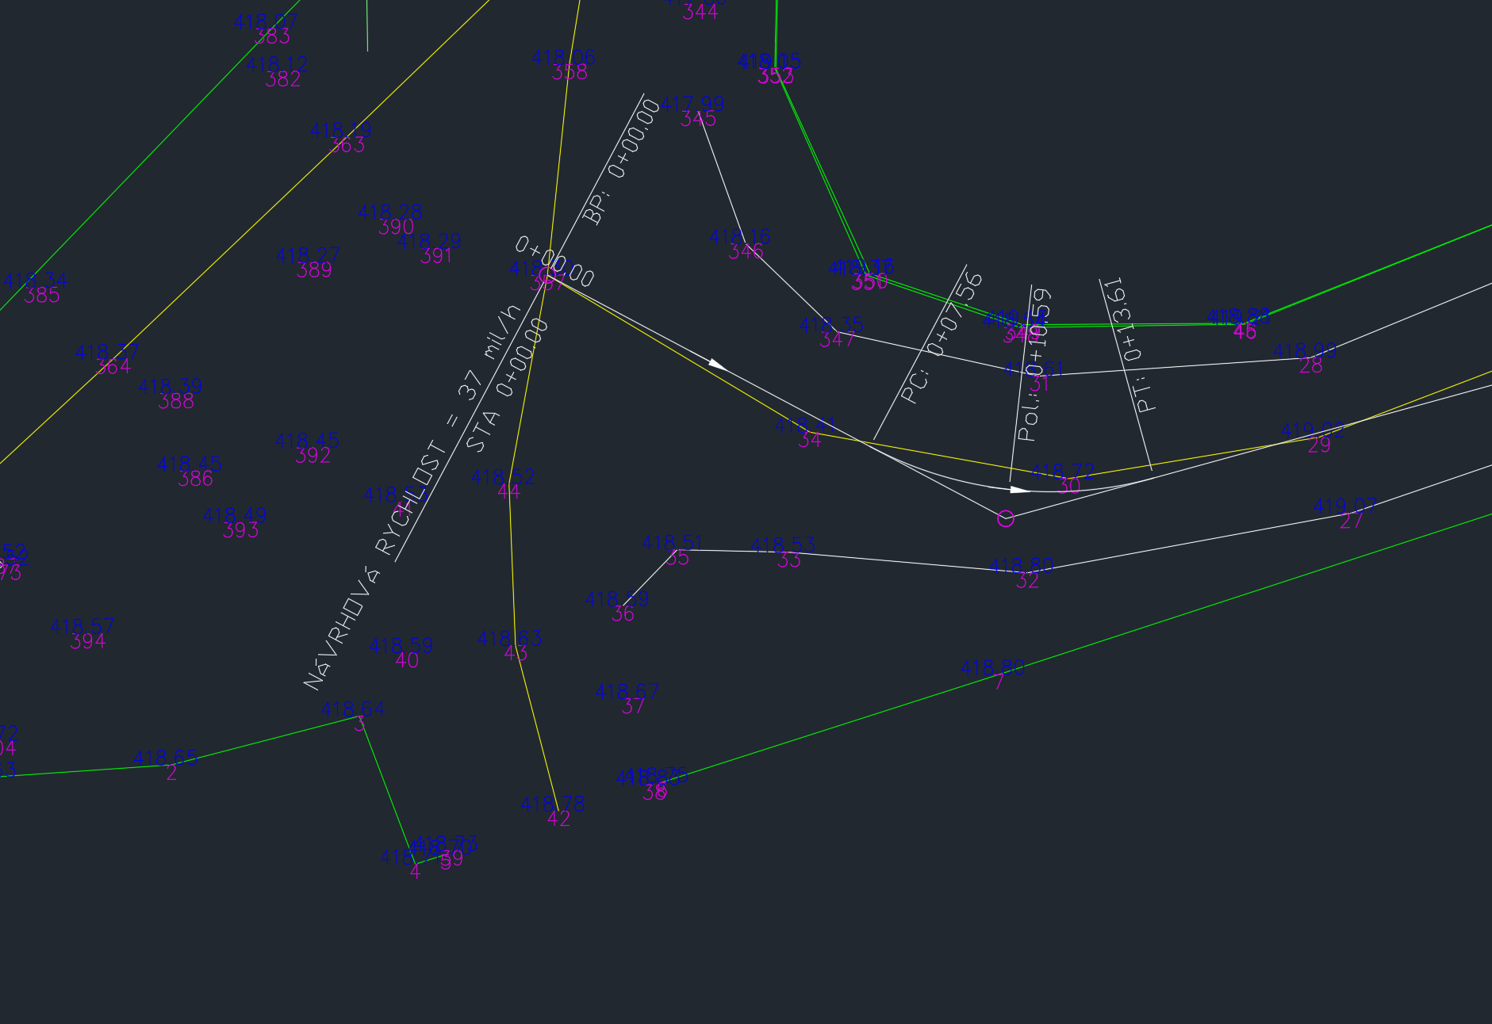Click the magenta circle marker at alignment start
1492x1024 pixels.
click(x=546, y=275)
